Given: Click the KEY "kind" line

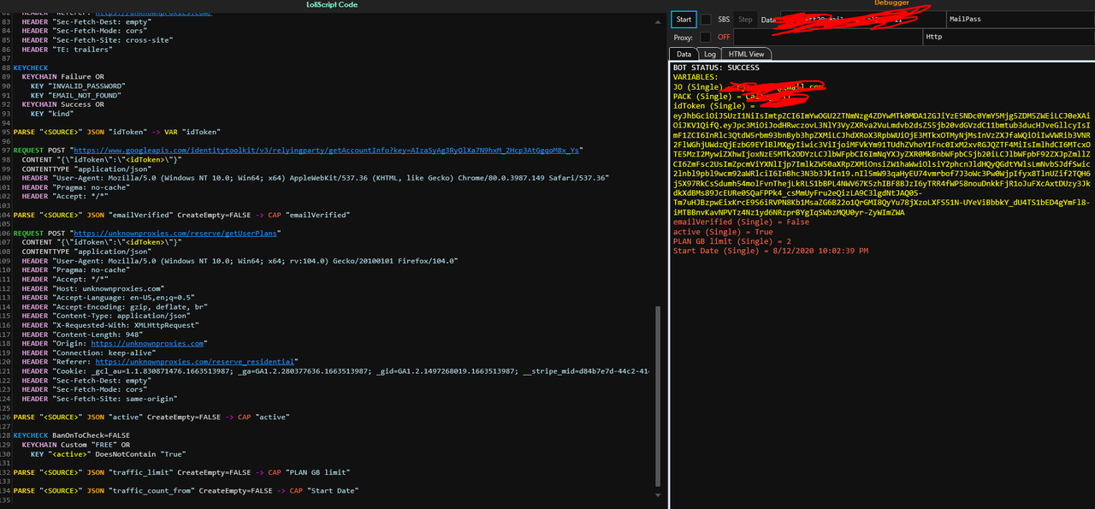Looking at the screenshot, I should pos(50,114).
